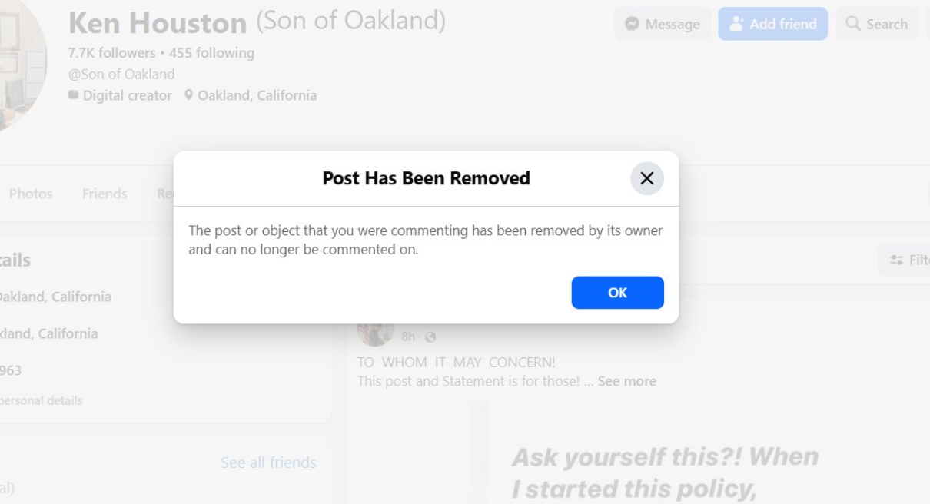Click the Digital creator briefcase icon
Viewport: 930px width, 504px height.
[73, 95]
